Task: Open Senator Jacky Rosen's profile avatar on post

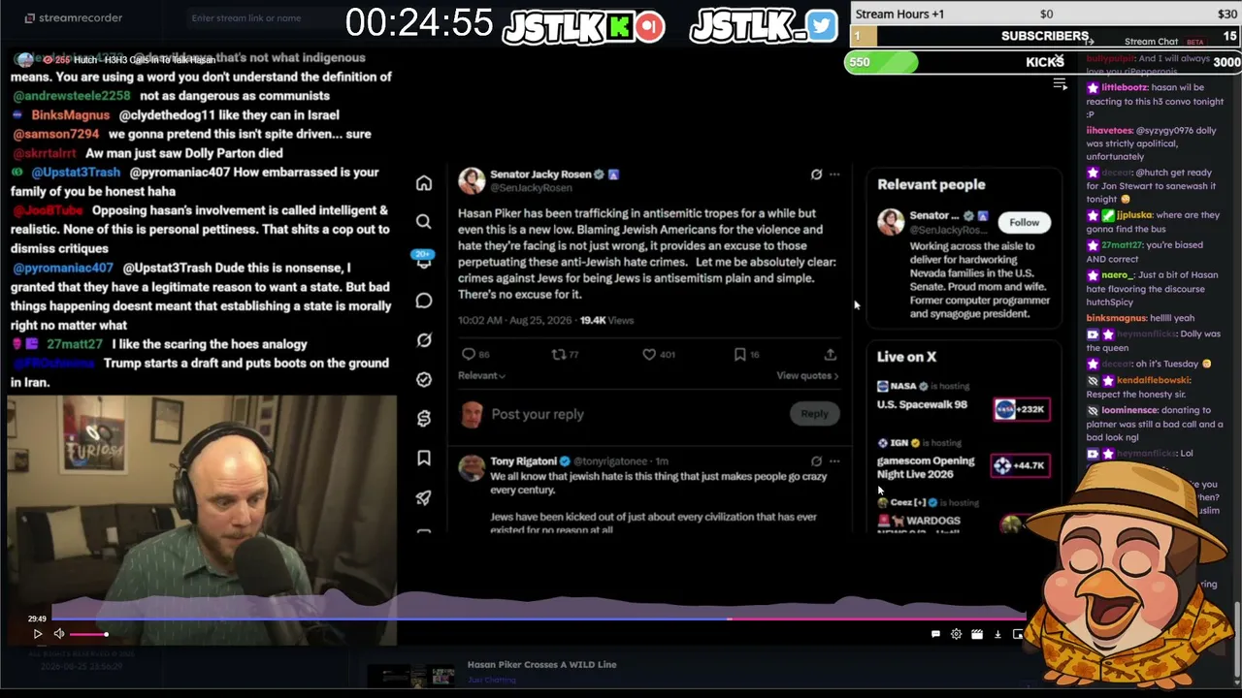Action: pyautogui.click(x=472, y=180)
